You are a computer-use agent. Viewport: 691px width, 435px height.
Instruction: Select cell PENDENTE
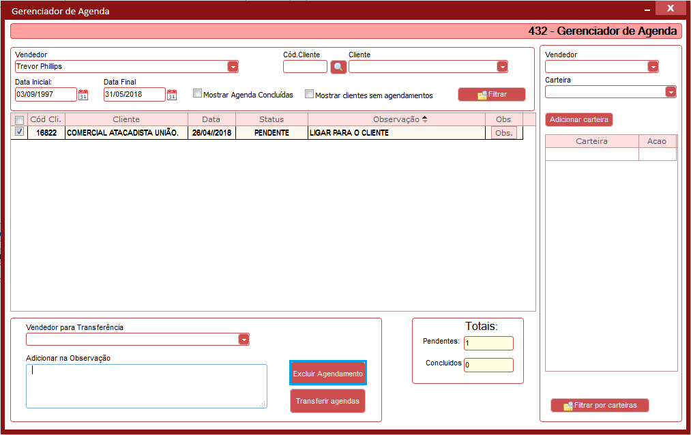click(x=271, y=133)
